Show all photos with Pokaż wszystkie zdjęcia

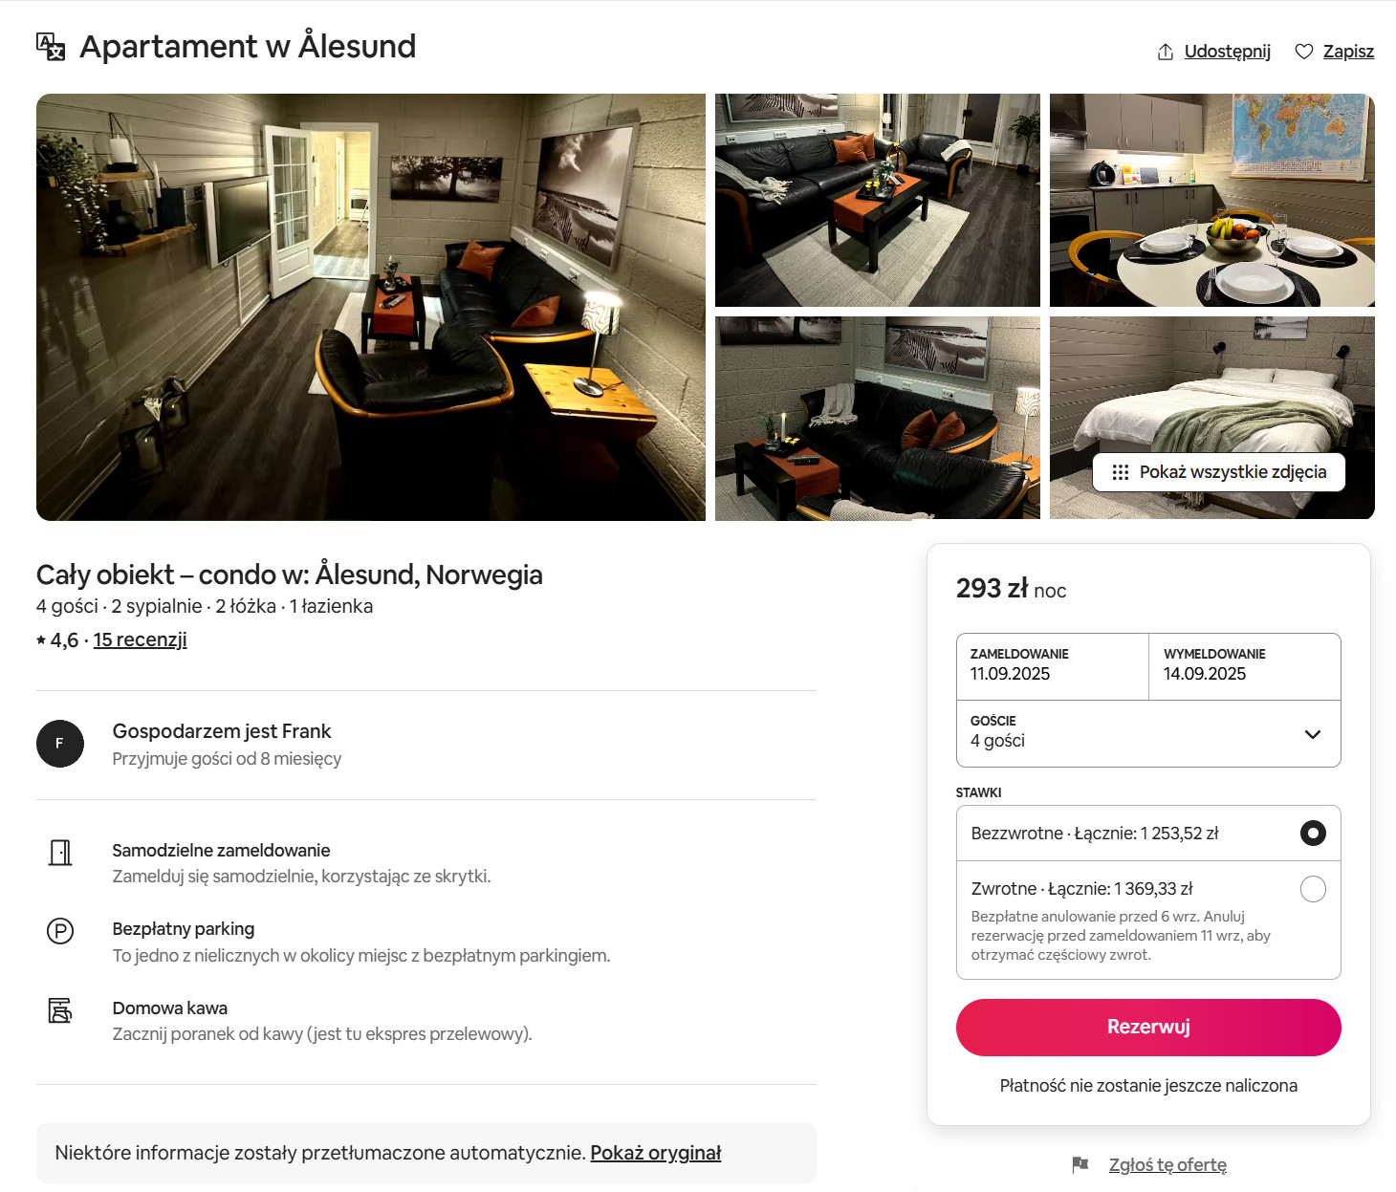tap(1218, 472)
